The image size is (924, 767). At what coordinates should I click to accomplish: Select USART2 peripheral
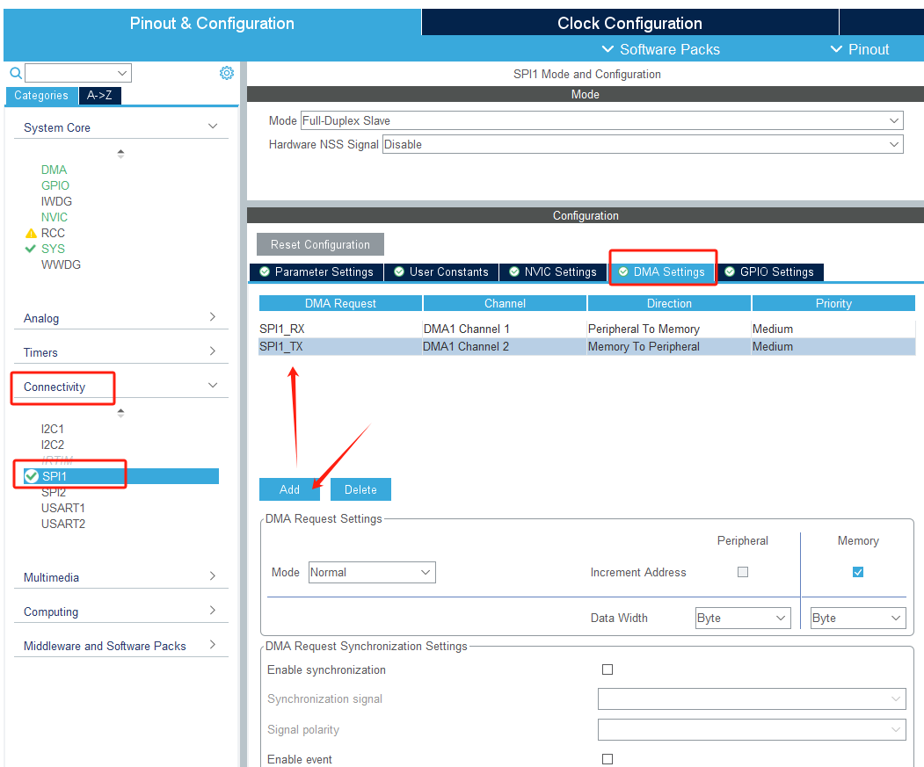click(63, 524)
